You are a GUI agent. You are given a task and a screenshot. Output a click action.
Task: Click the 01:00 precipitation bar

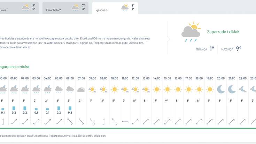coord(14,108)
